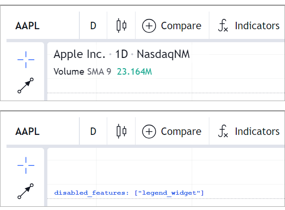Click the candlestick chart style icon in the bottom toolbar
This screenshot has width=285, height=210.
click(121, 131)
